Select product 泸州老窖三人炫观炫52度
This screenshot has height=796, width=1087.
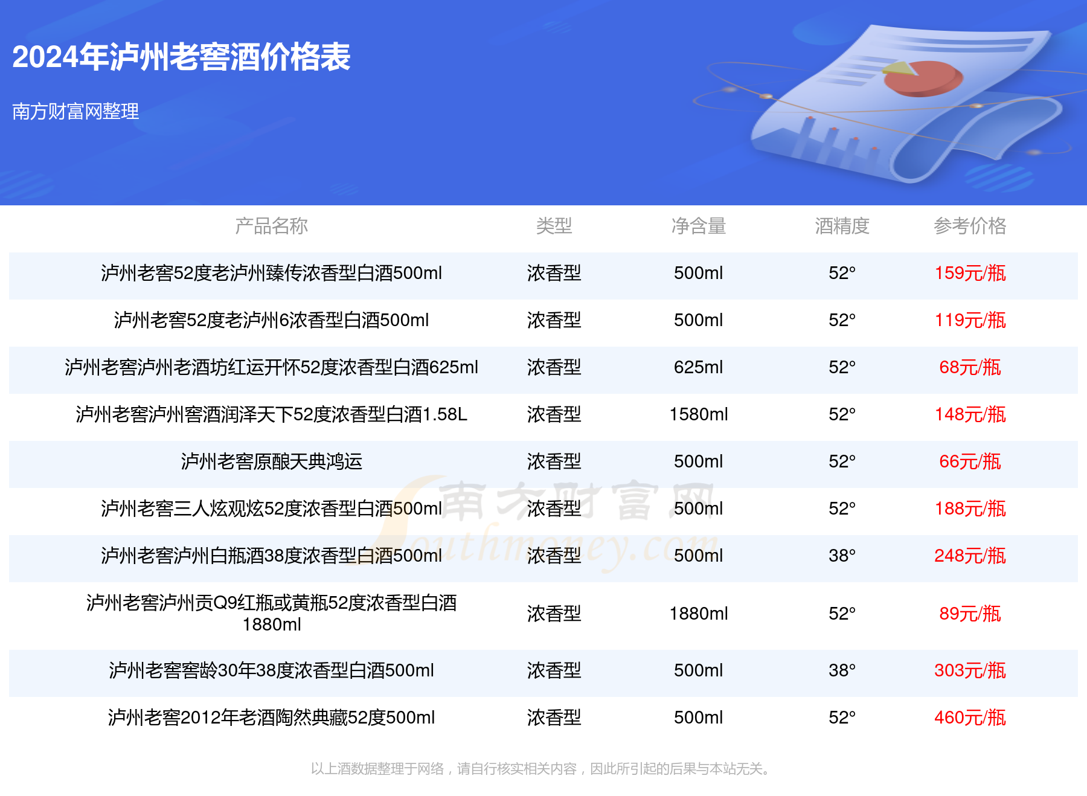[271, 509]
